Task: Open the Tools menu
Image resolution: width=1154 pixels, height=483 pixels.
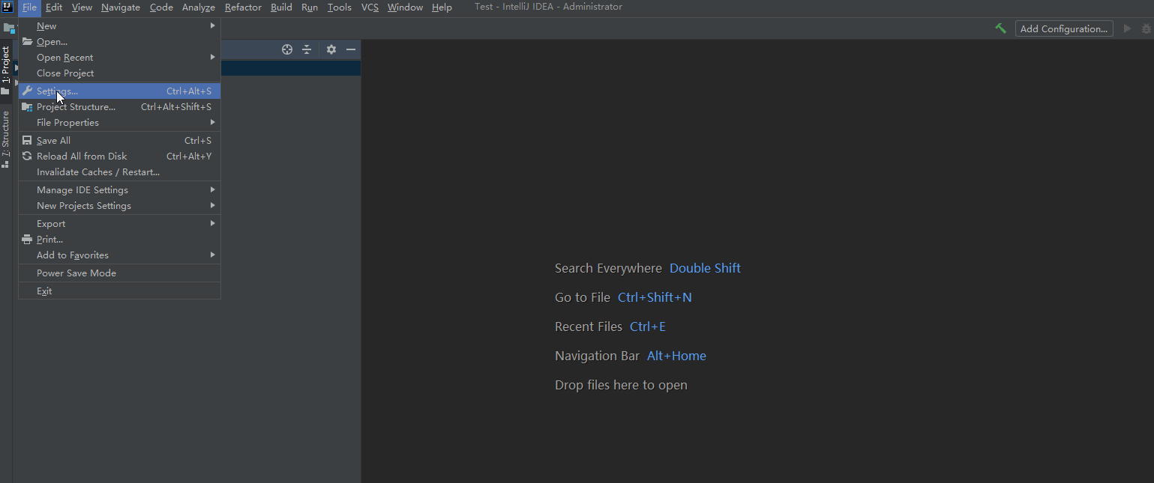Action: coord(340,7)
